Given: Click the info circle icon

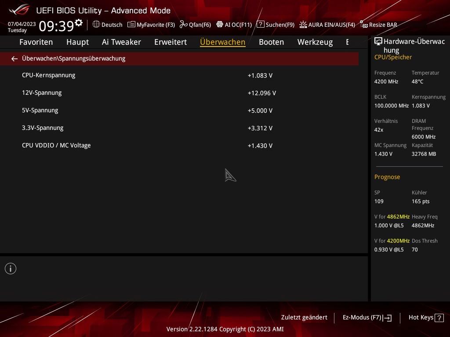Looking at the screenshot, I should click(x=11, y=269).
